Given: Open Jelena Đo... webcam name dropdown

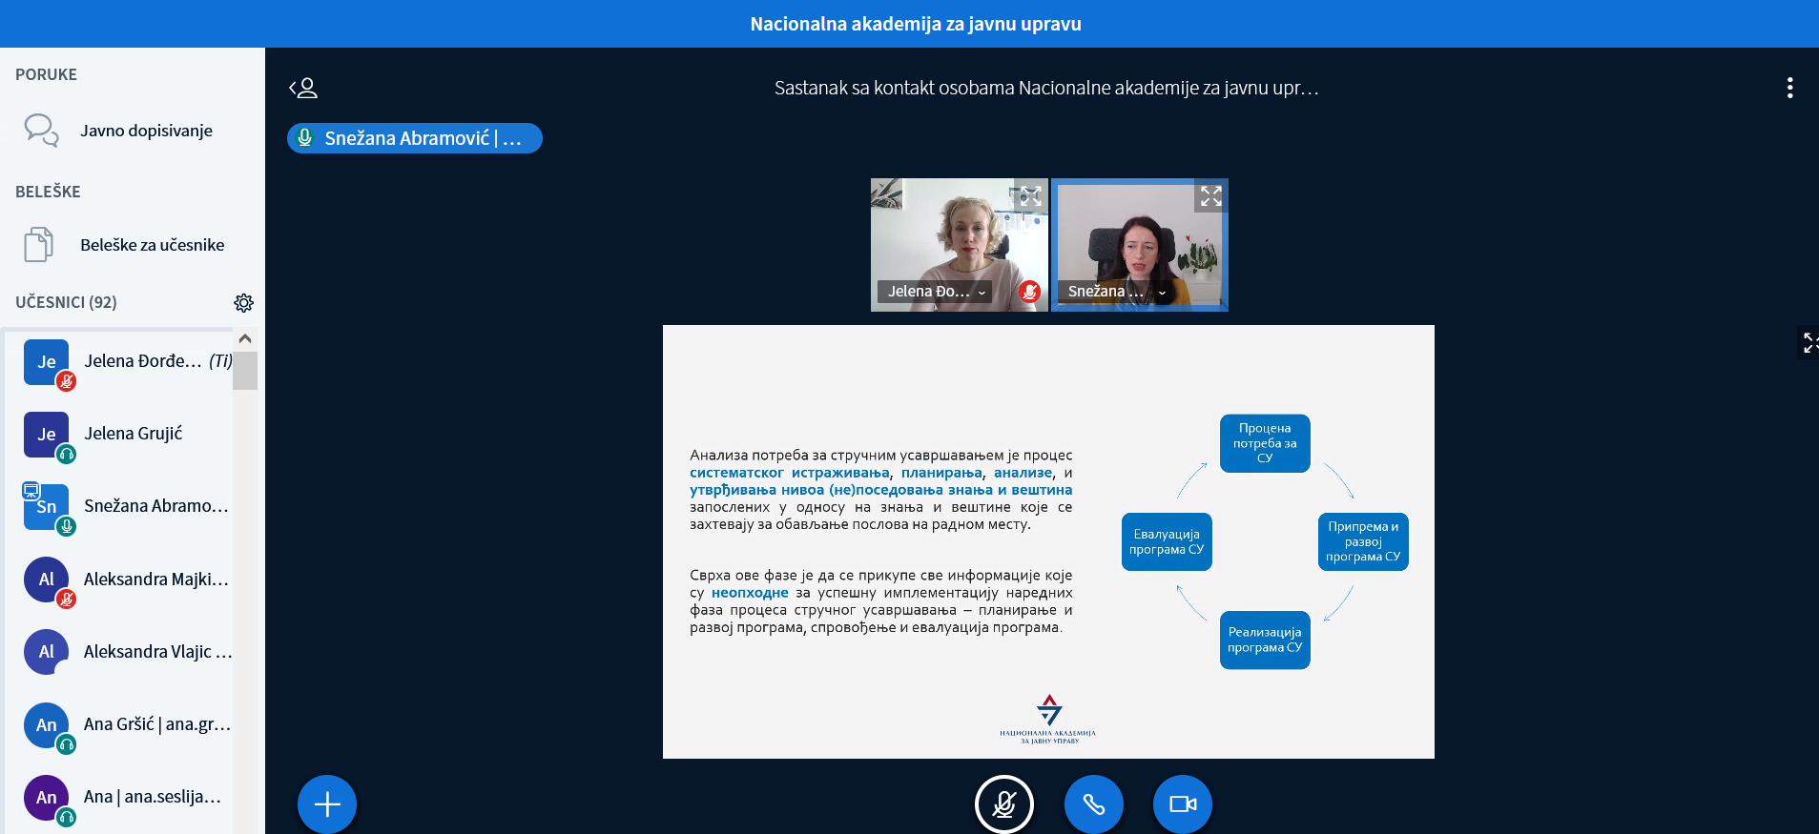Looking at the screenshot, I should point(936,292).
